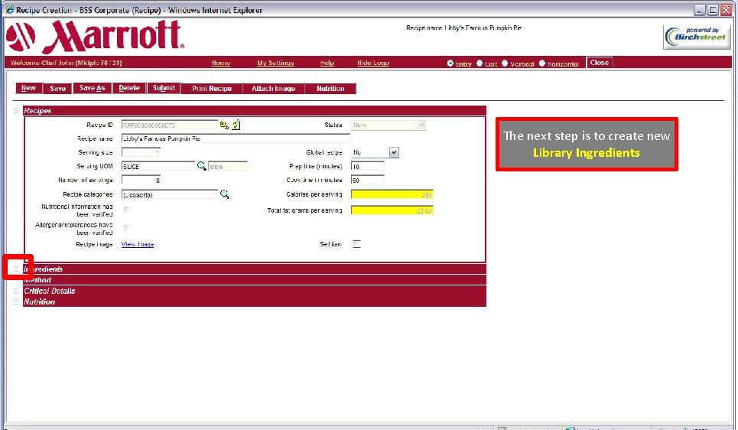
Task: Click the Serving size input field
Action: point(141,152)
